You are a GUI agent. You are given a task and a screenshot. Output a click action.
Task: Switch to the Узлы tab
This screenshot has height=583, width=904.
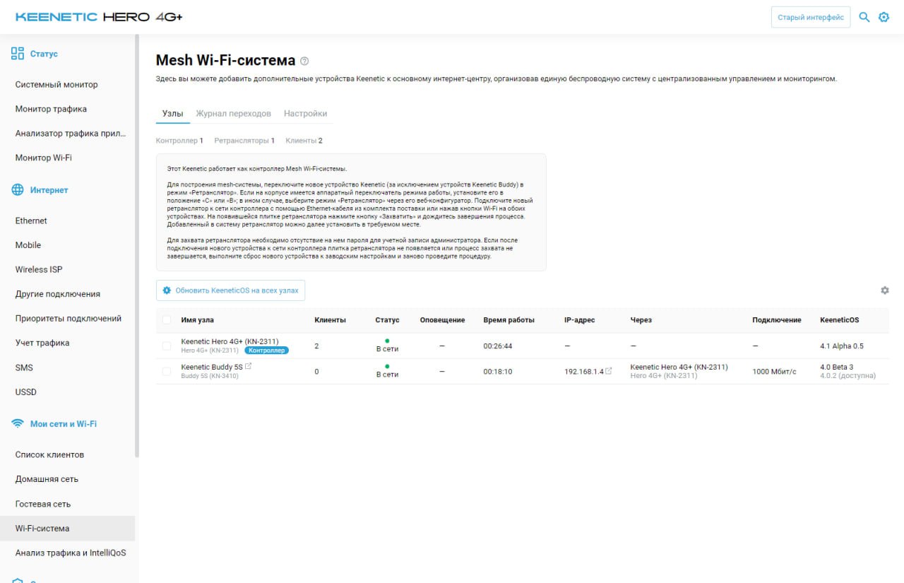coord(173,114)
